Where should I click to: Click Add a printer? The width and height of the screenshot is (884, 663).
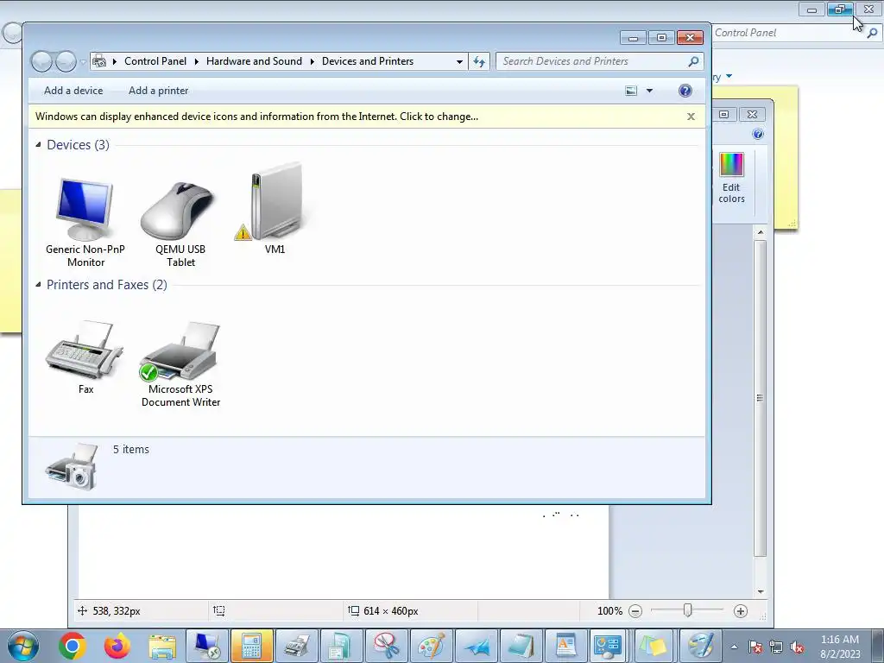pos(159,91)
